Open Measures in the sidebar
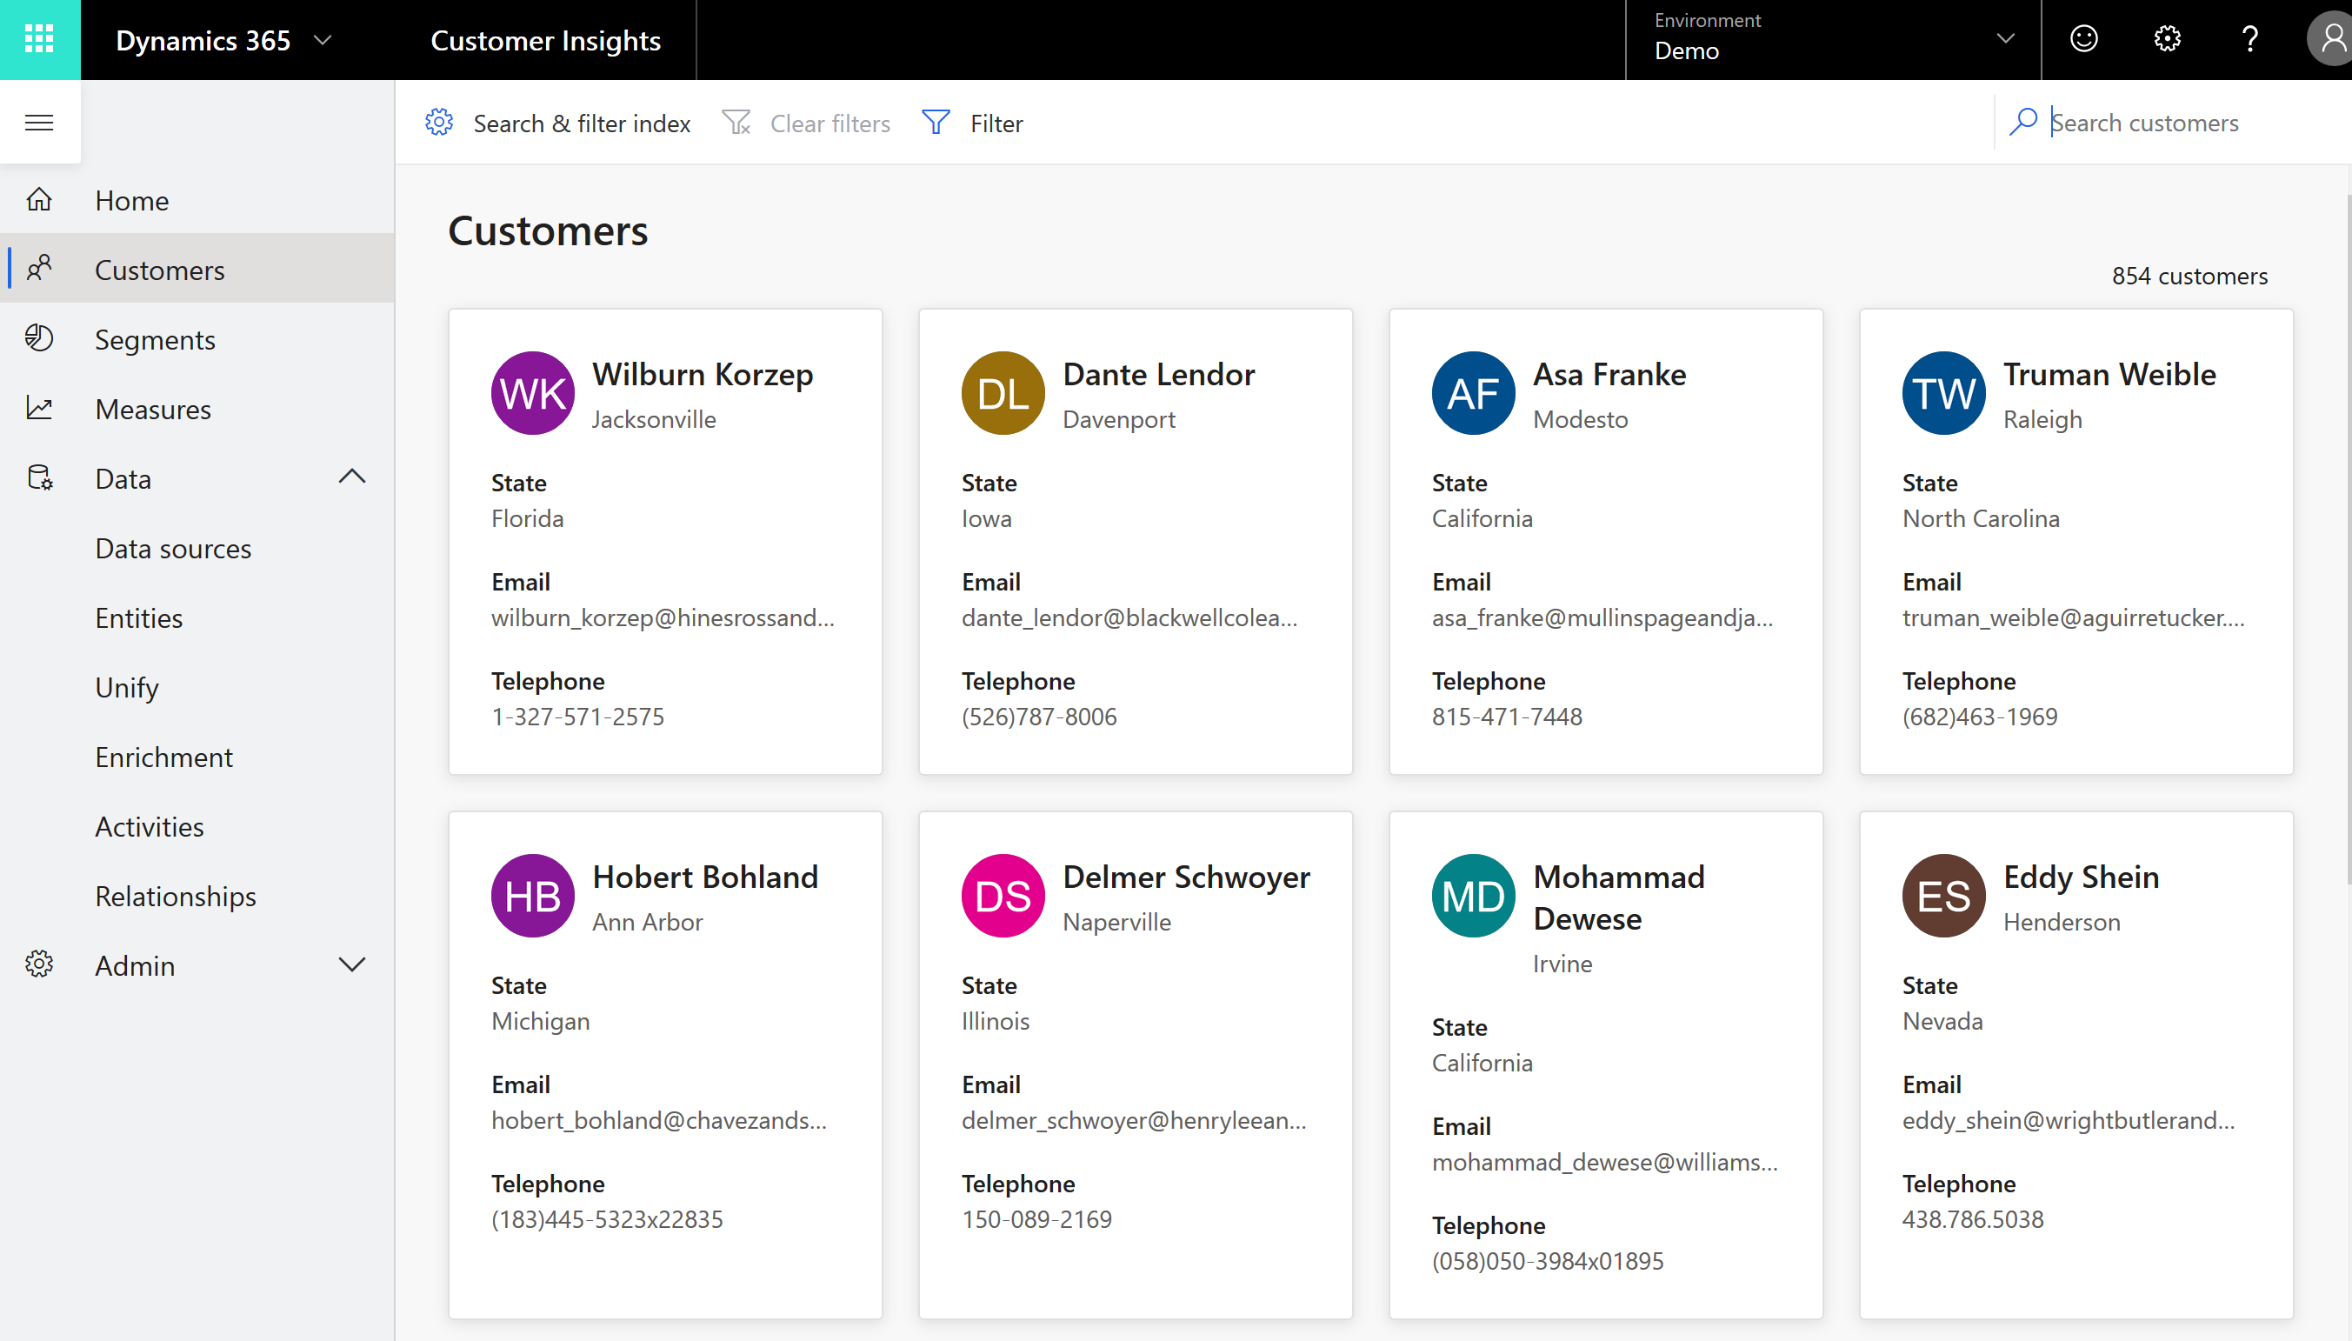2352x1341 pixels. point(197,408)
